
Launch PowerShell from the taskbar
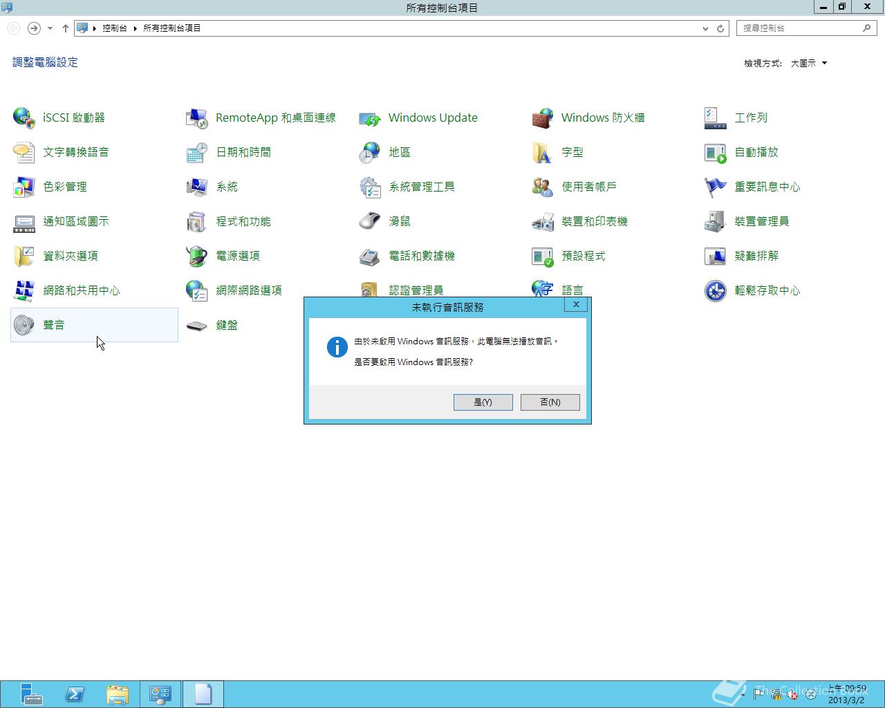point(75,694)
